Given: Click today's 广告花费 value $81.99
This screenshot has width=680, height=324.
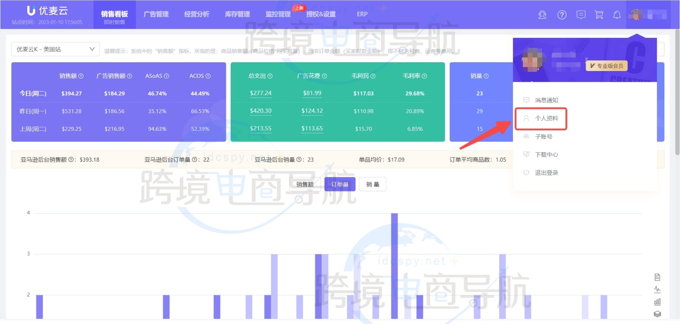Looking at the screenshot, I should 312,93.
